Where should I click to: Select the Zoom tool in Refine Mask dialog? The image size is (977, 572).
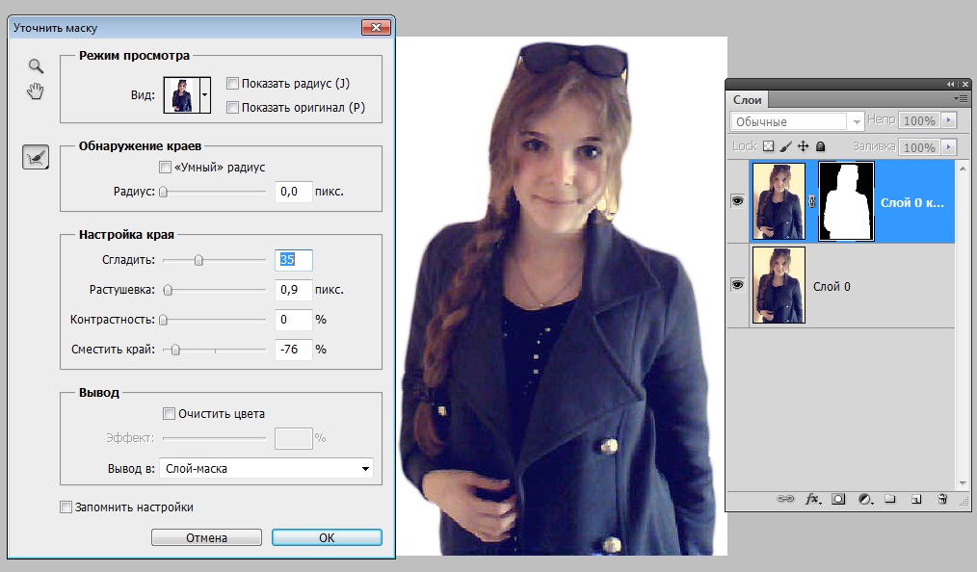pos(36,65)
